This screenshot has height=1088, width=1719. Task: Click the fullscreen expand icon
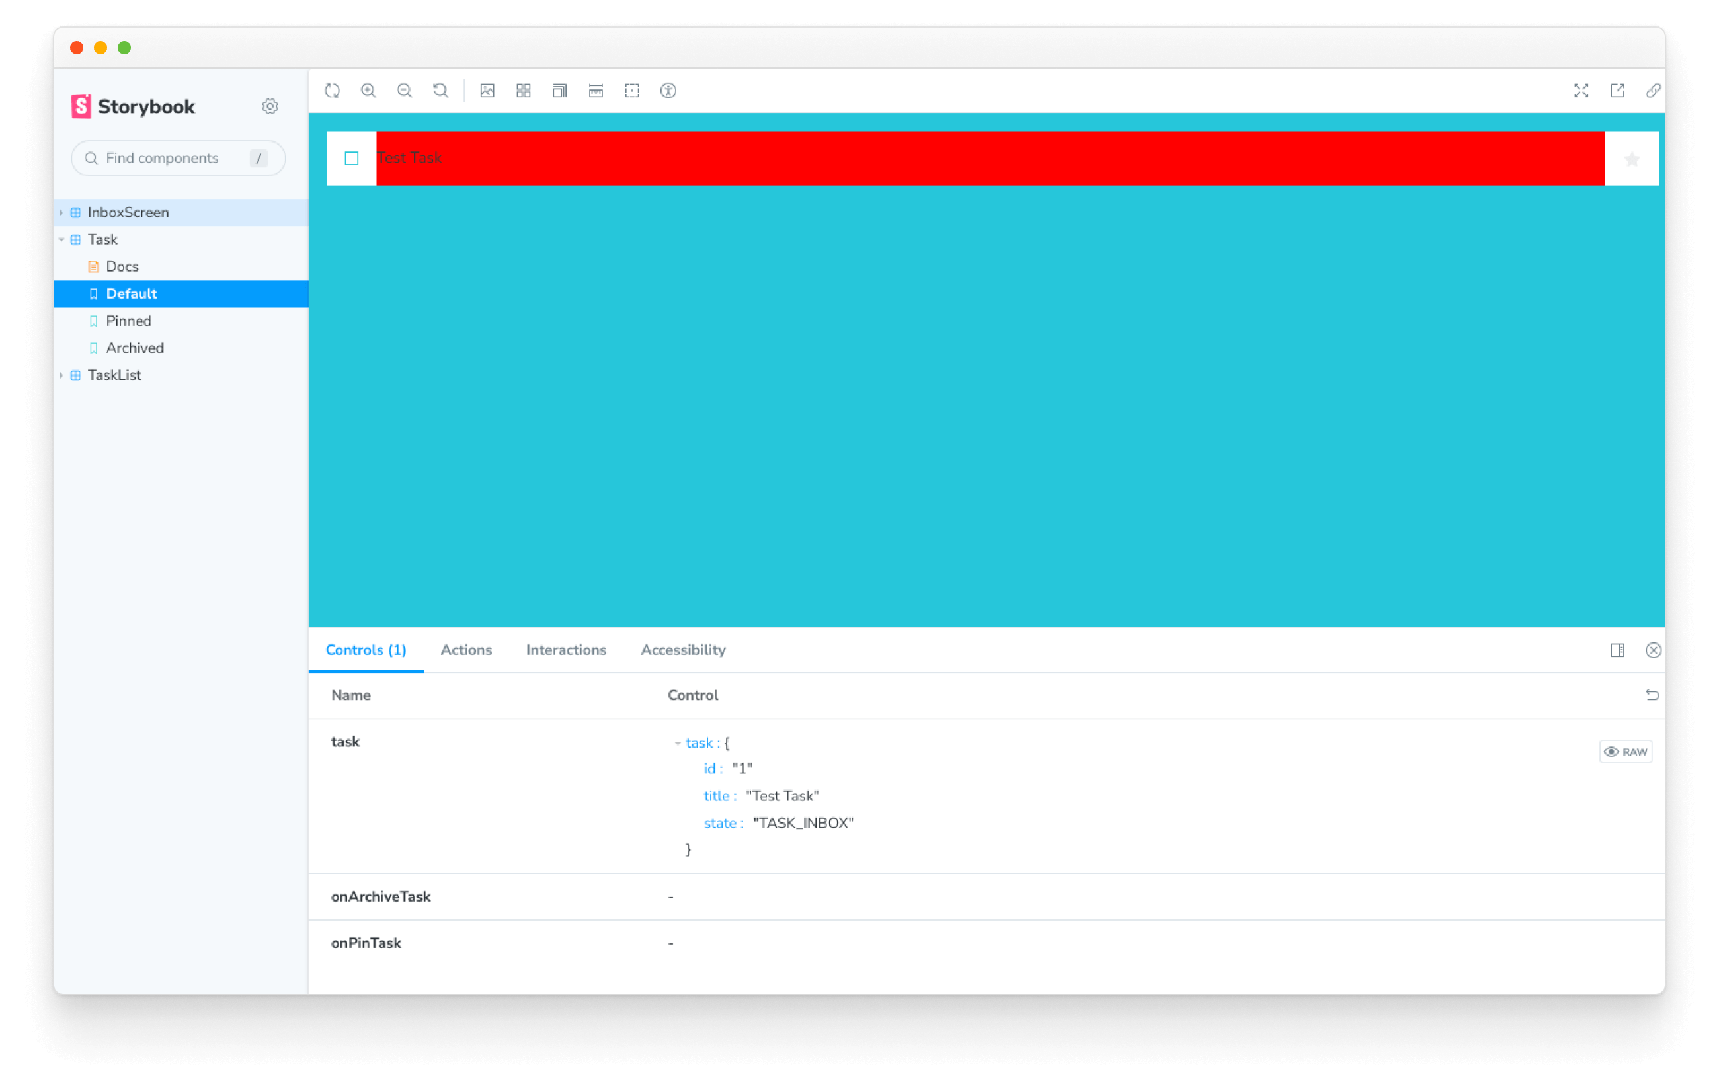pyautogui.click(x=1580, y=90)
